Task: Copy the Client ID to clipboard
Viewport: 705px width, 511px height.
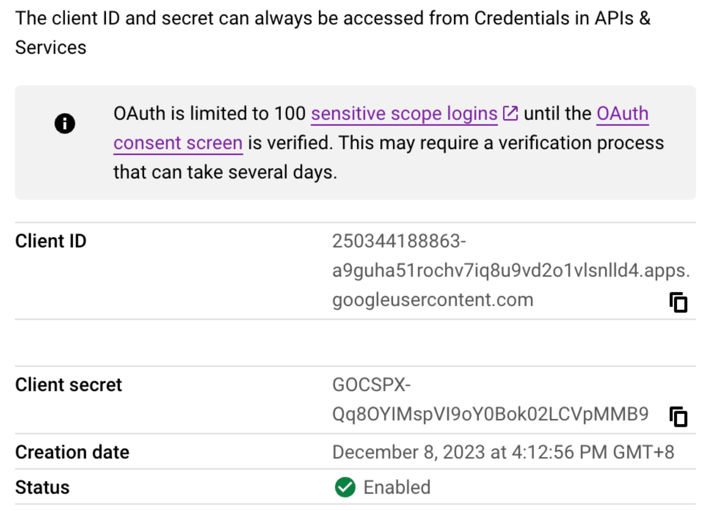Action: 678,302
